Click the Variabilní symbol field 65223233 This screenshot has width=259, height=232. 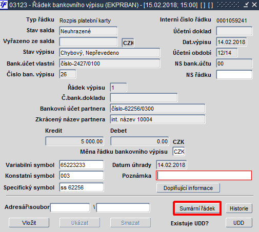(82, 165)
